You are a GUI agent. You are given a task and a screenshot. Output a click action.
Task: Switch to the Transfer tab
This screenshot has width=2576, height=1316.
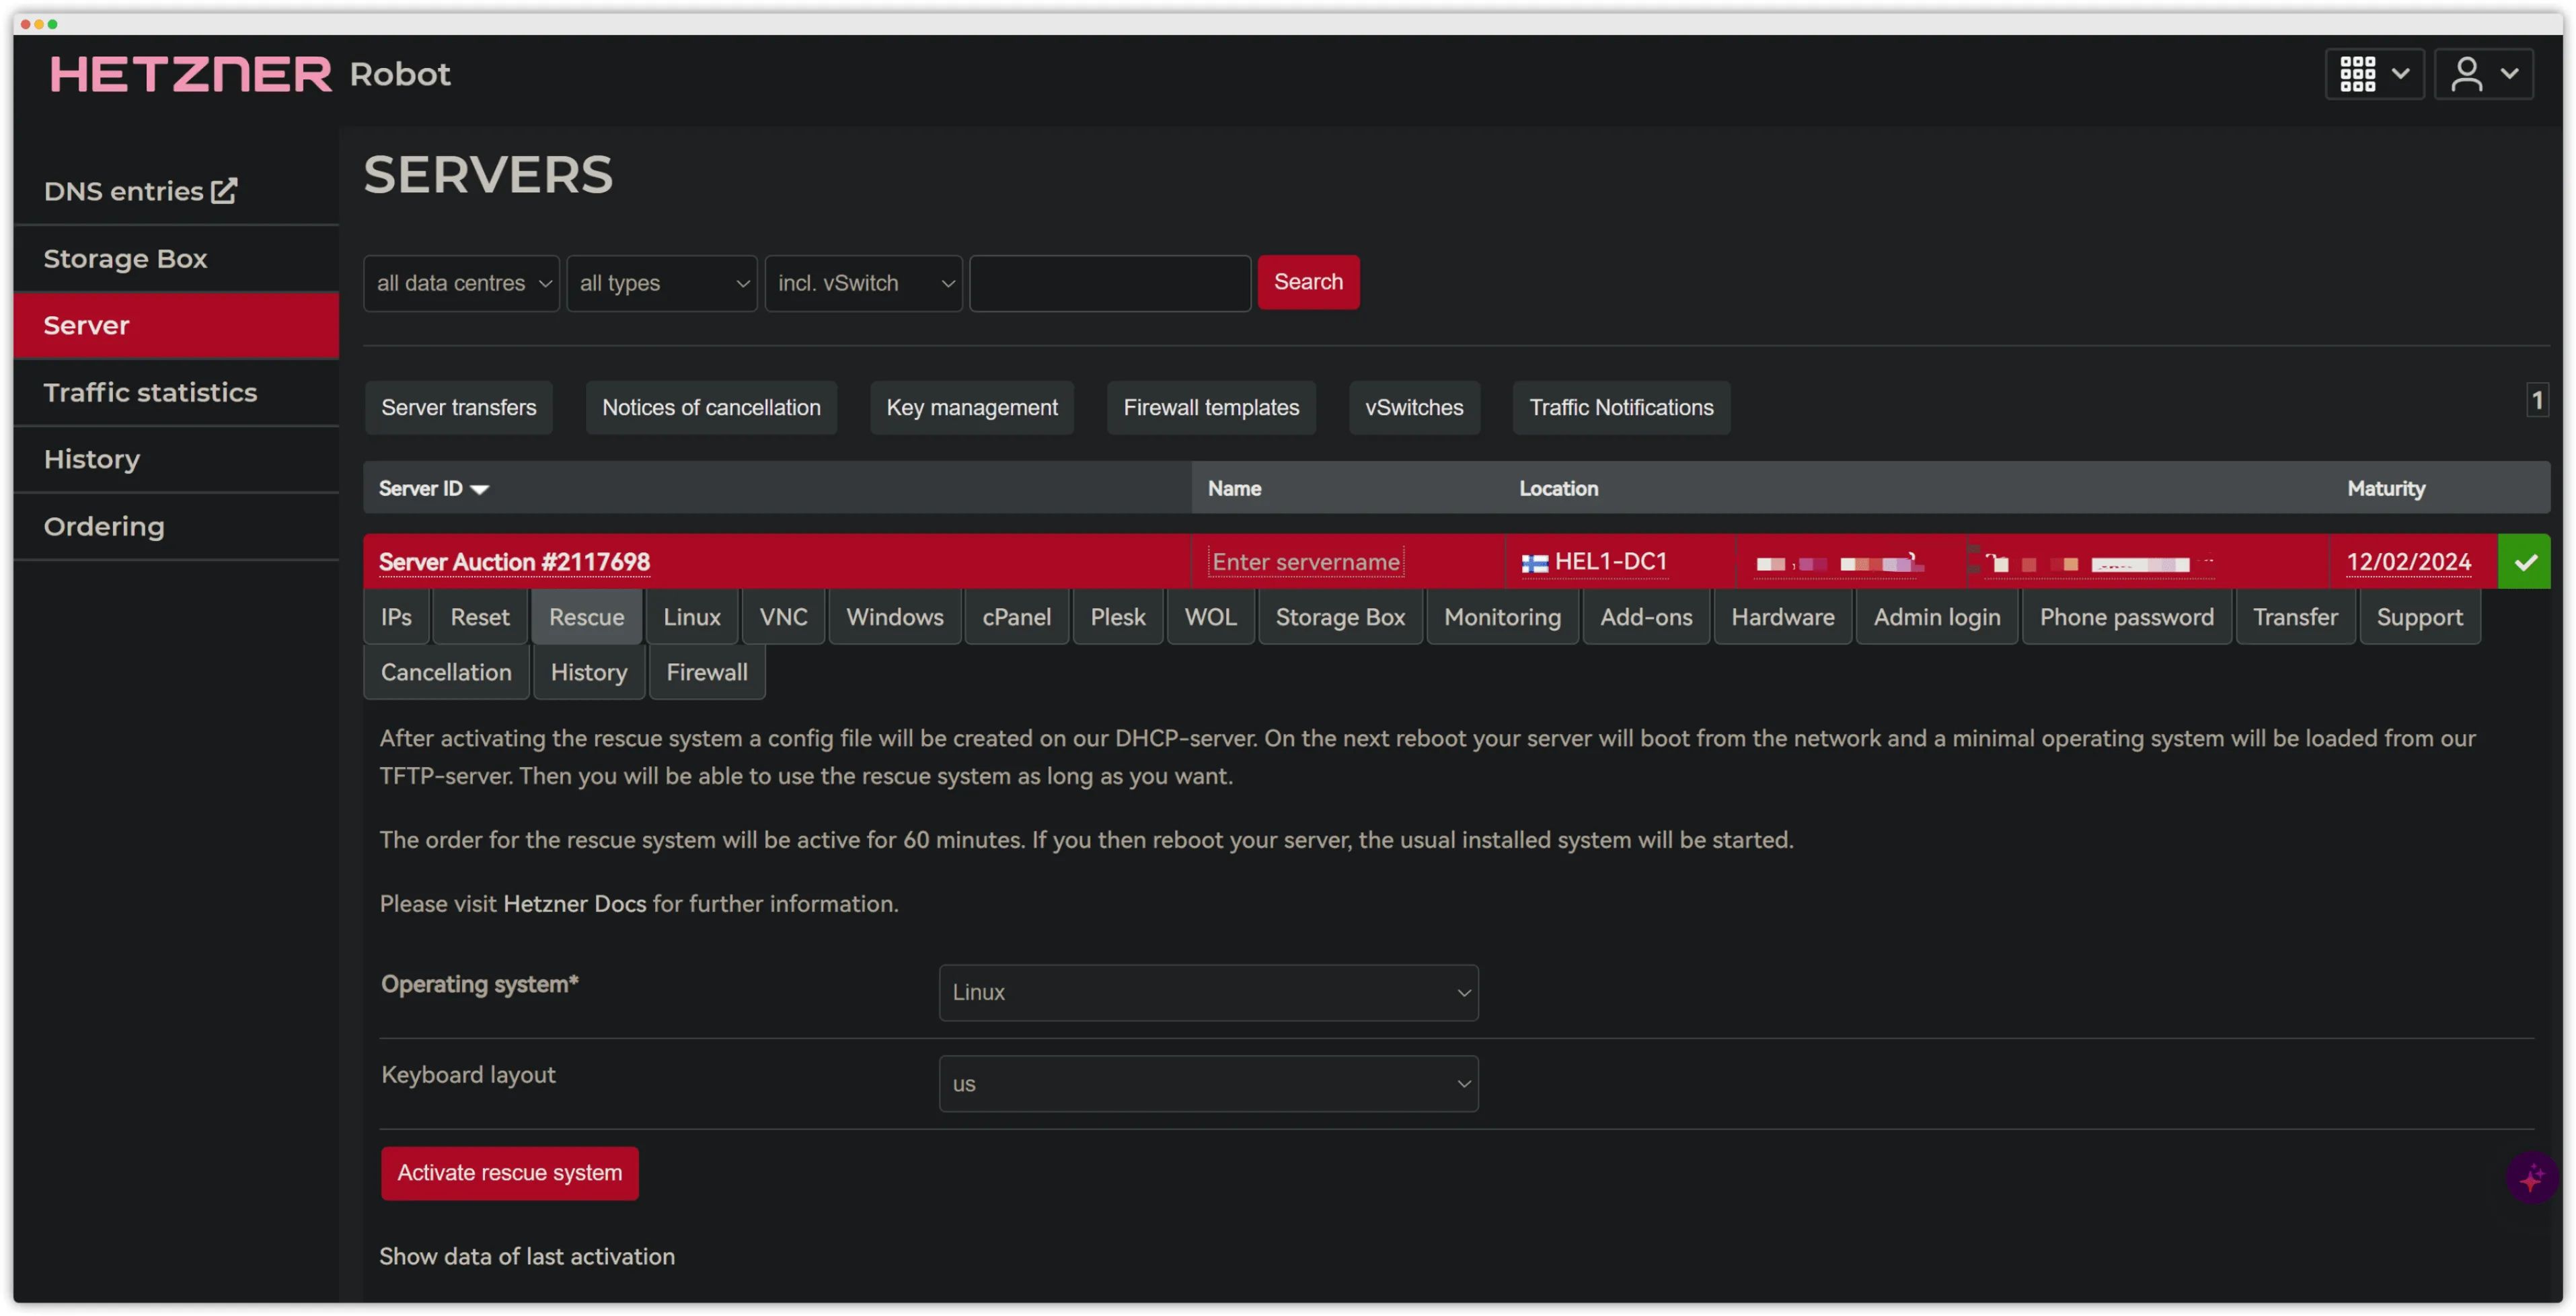tap(2295, 617)
